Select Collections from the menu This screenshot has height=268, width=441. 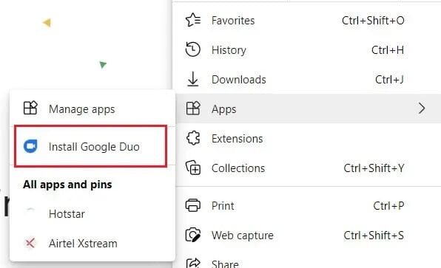pyautogui.click(x=309, y=168)
